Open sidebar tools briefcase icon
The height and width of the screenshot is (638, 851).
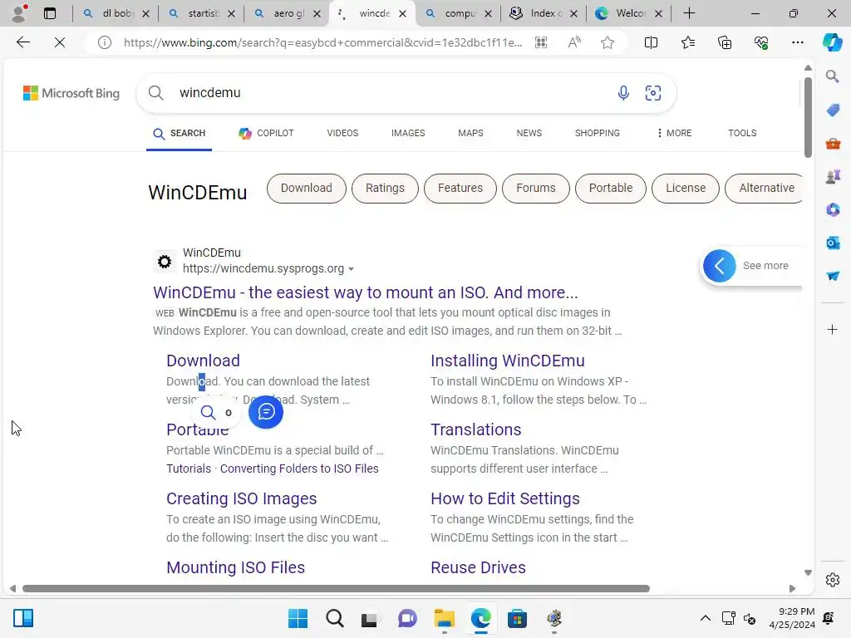pos(833,143)
